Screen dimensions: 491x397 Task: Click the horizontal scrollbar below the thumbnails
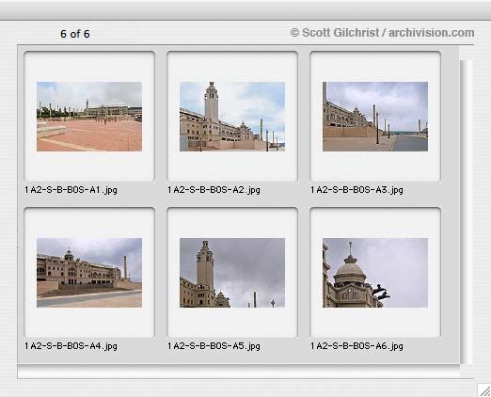[239, 372]
